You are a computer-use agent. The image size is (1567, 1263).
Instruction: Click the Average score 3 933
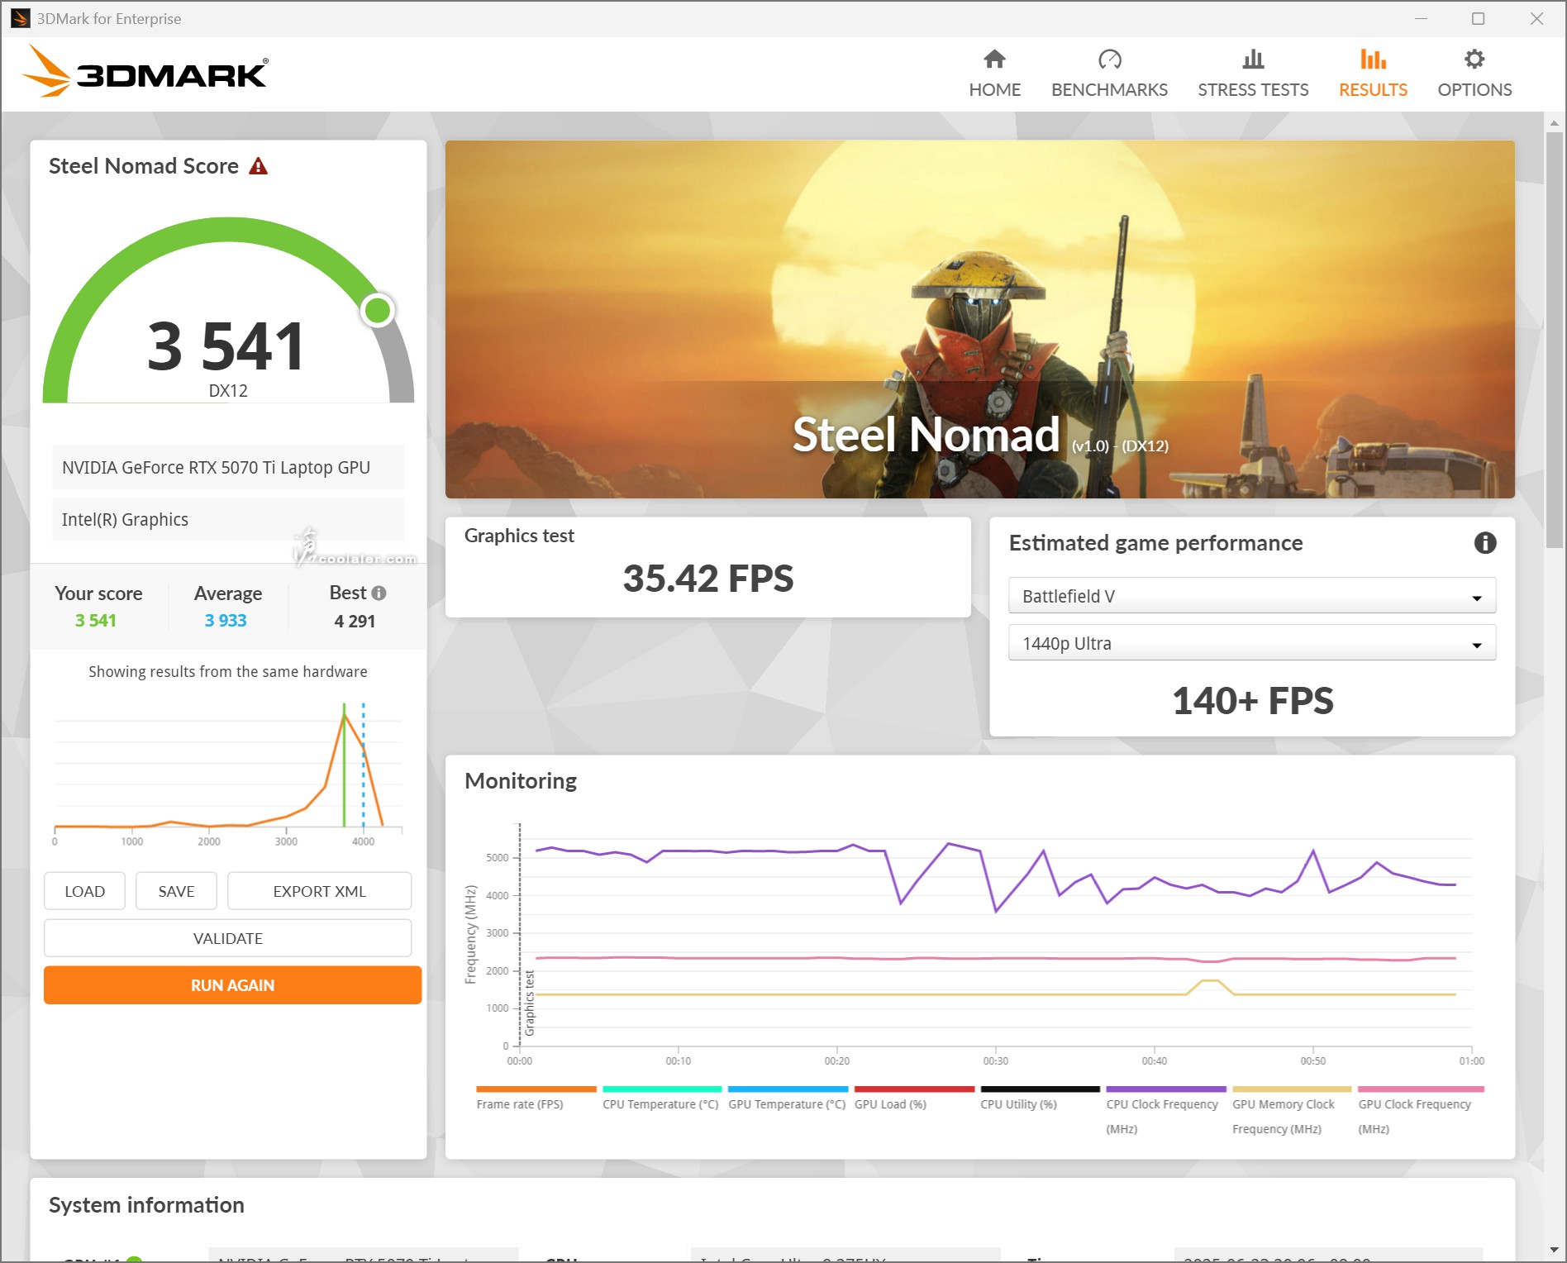coord(226,621)
